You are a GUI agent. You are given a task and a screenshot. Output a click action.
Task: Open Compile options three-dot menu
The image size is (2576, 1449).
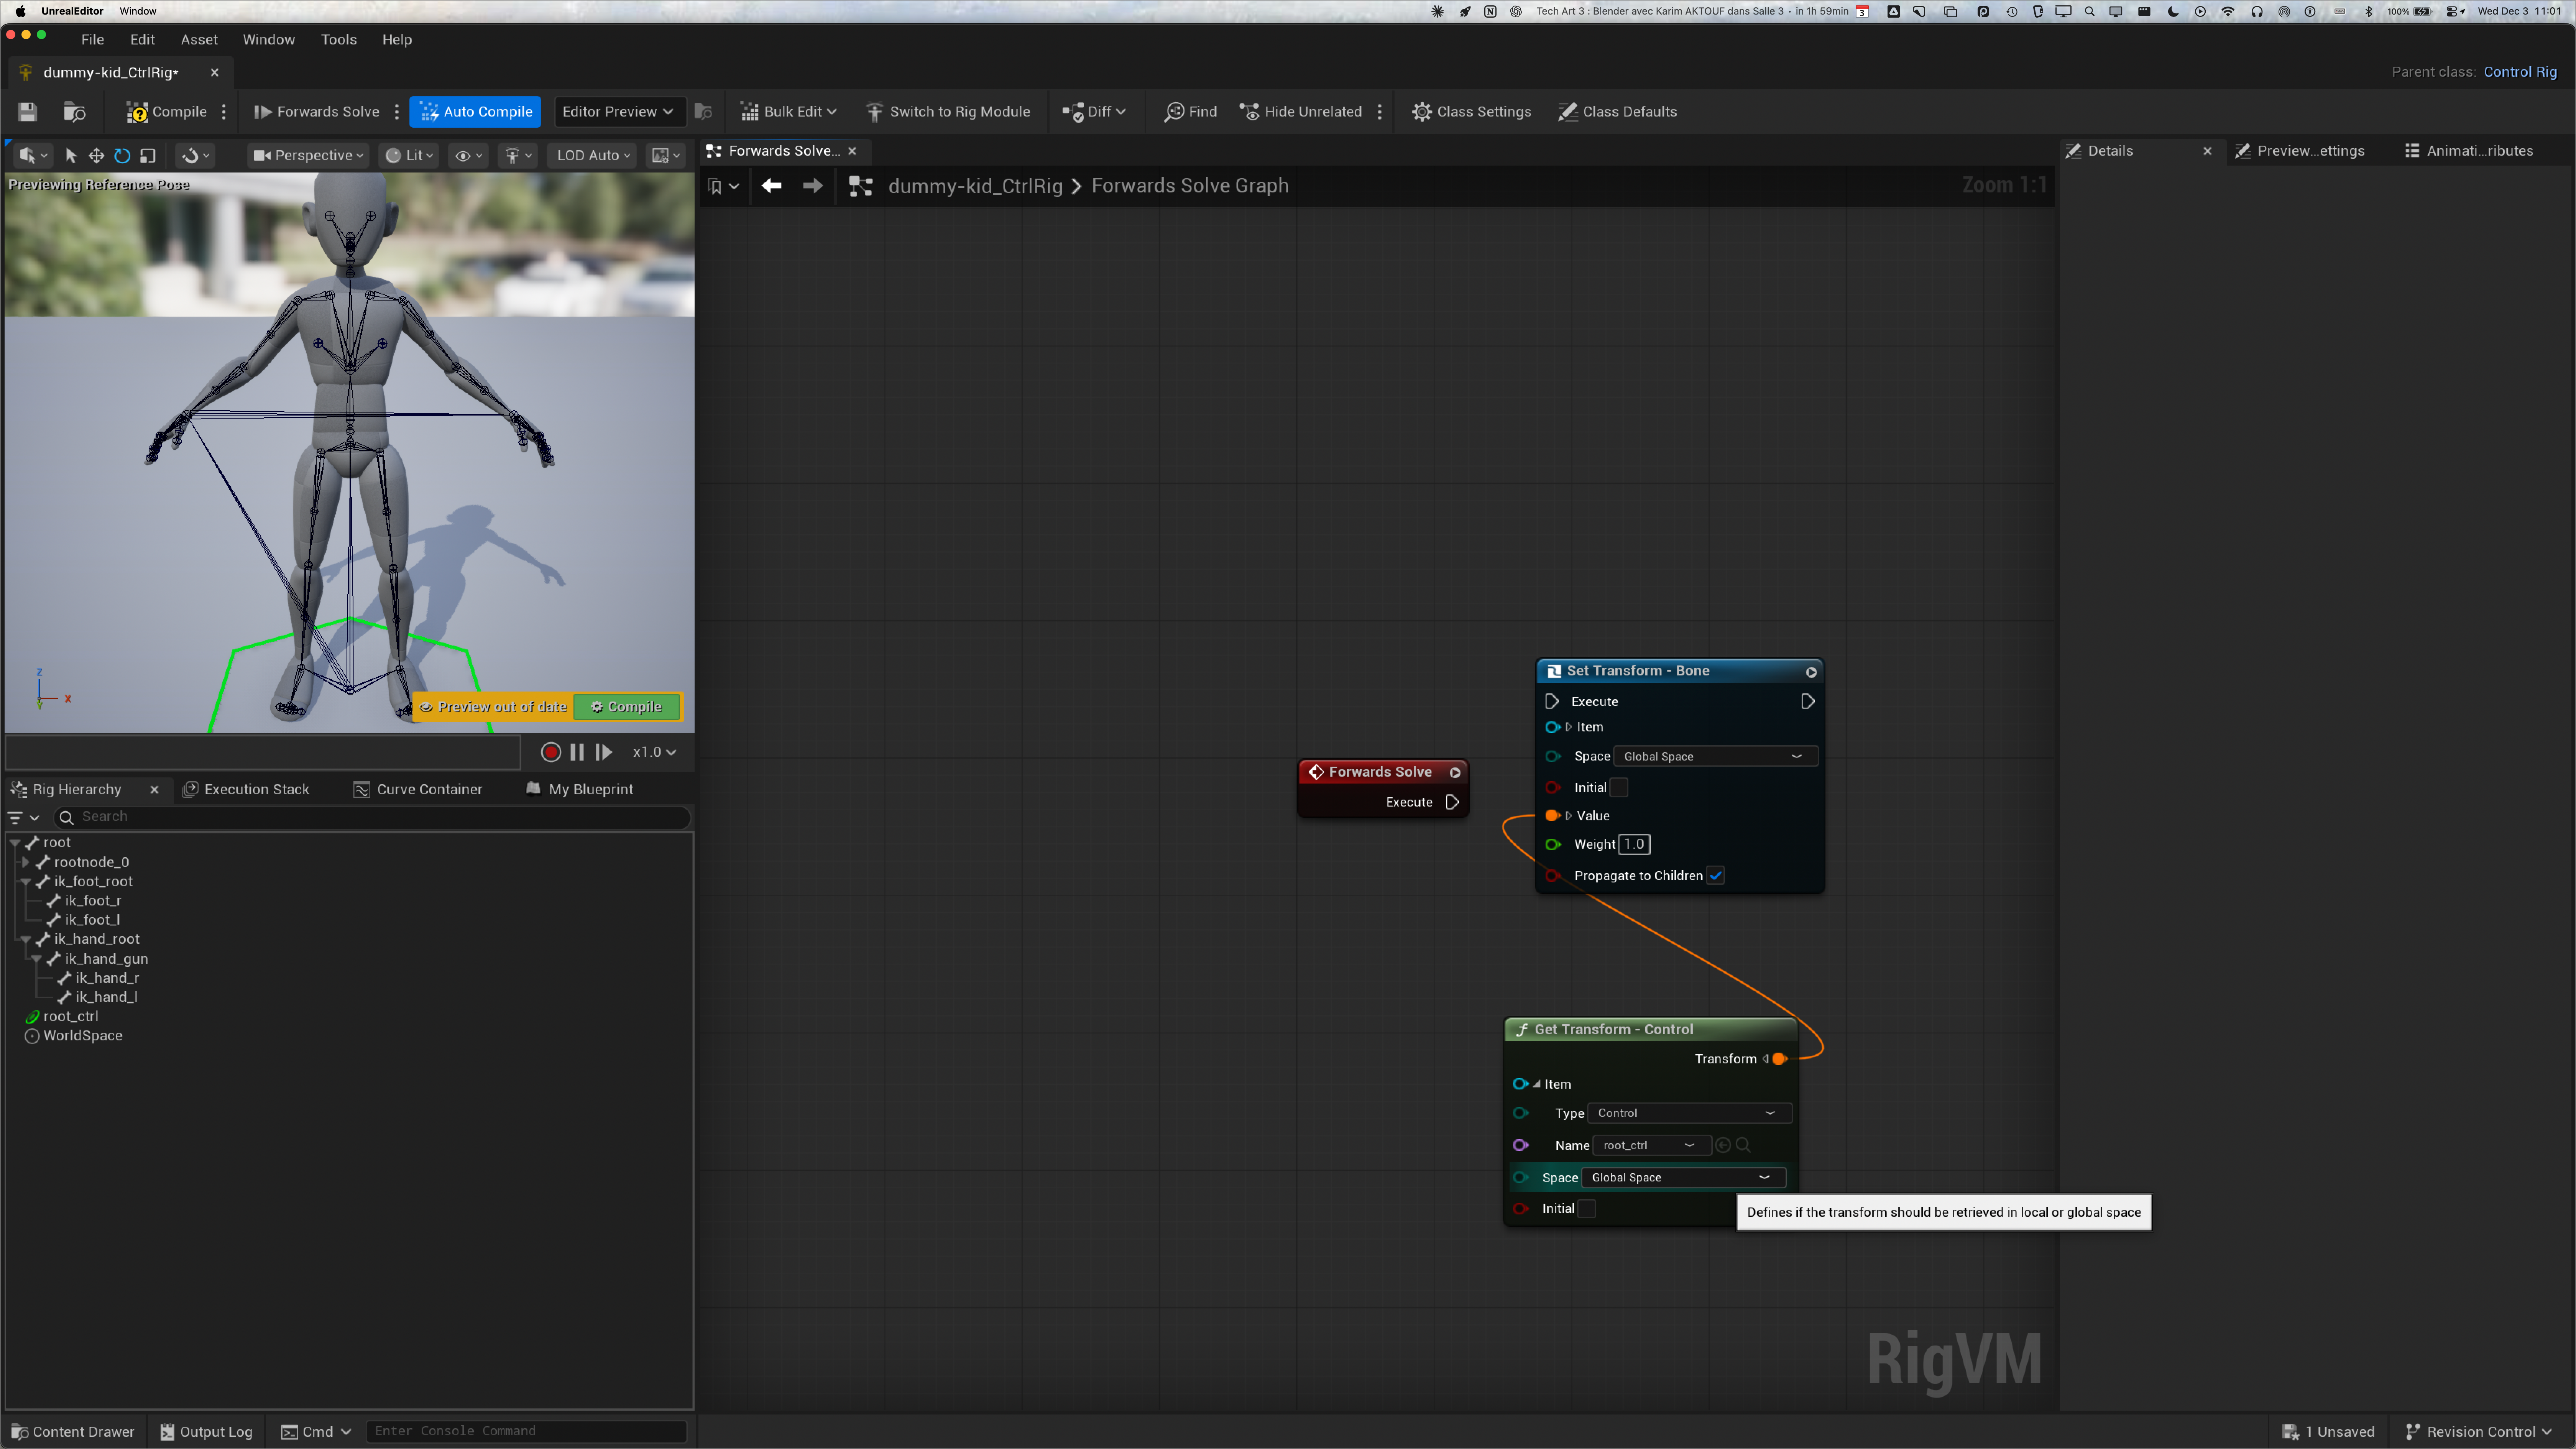click(224, 112)
